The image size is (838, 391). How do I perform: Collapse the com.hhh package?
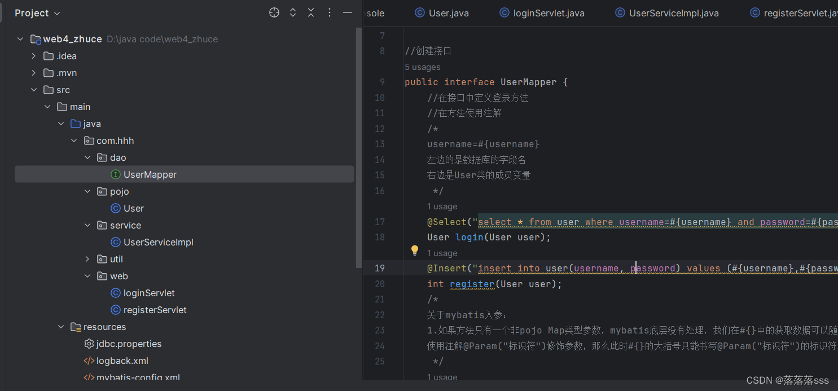(74, 140)
